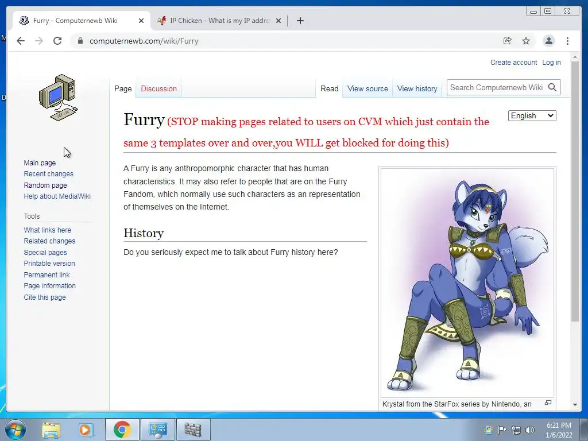Open the control panel taskbar item

(x=157, y=430)
